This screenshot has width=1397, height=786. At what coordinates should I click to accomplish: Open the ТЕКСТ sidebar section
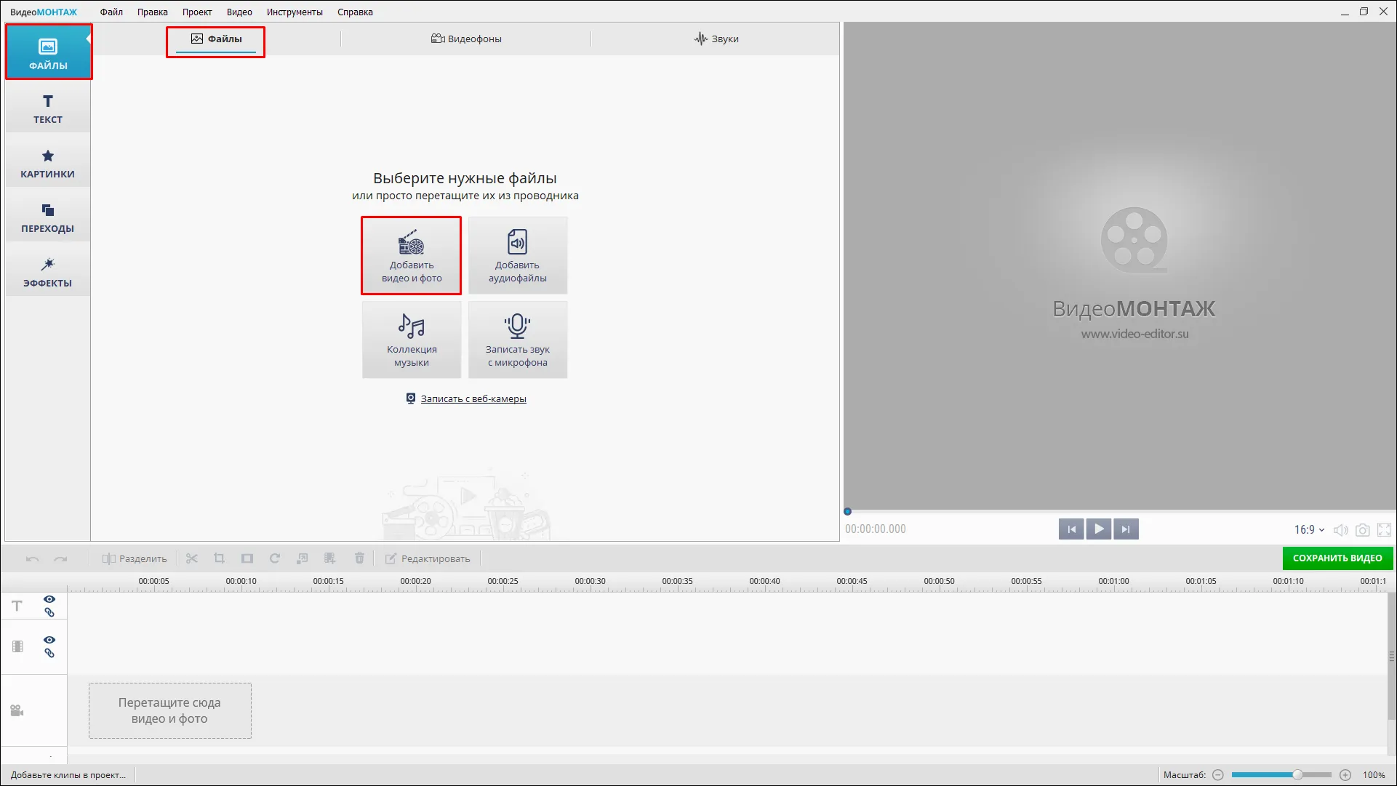point(48,108)
